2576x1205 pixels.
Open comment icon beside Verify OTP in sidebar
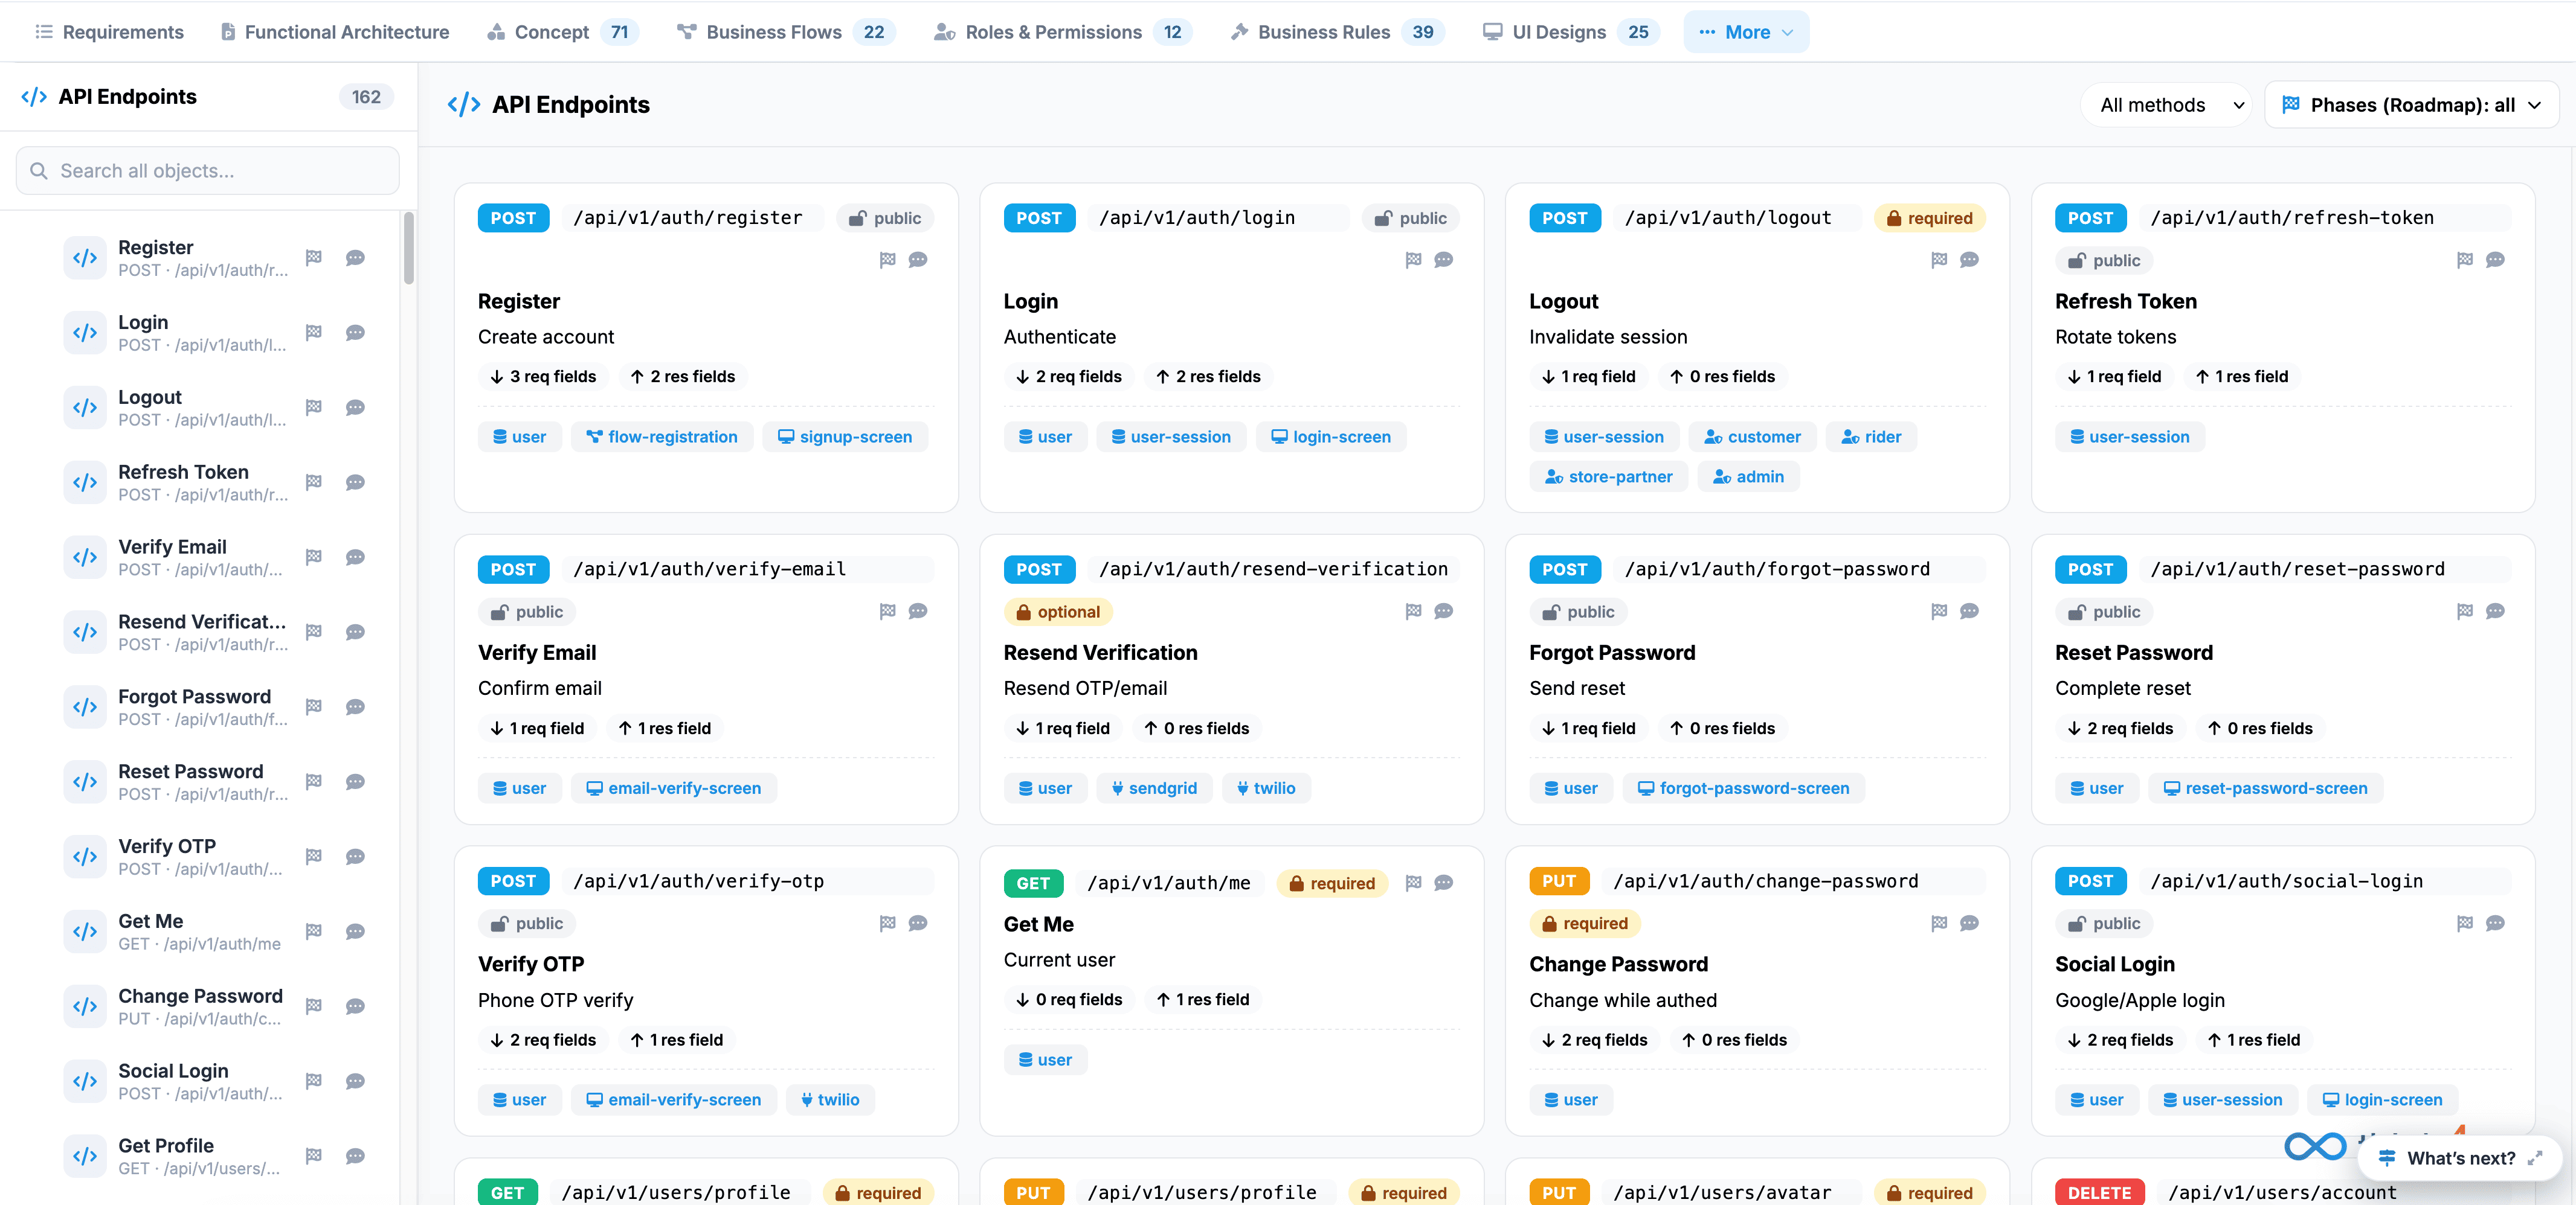[x=355, y=856]
